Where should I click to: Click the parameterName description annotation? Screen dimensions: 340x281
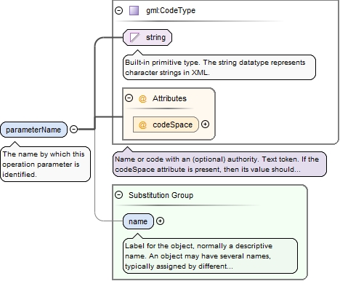46,164
